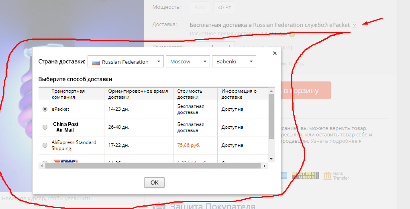This screenshot has height=209, width=410.
Task: Open the Russian Federation country dropdown
Action: click(126, 62)
